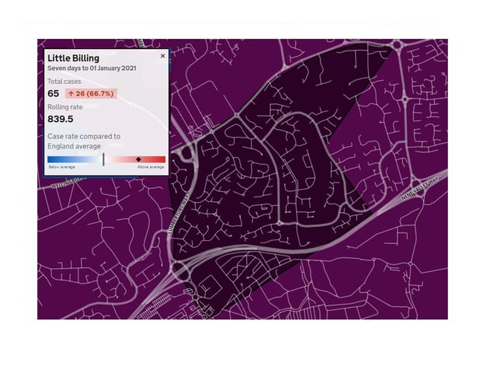Click the 'Lumbertubs Way' road label

pyautogui.click(x=179, y=214)
